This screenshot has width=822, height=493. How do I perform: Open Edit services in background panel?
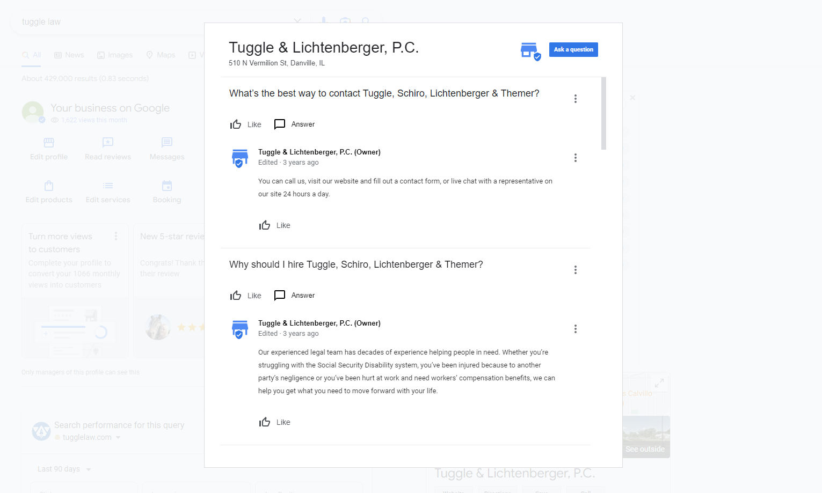[x=108, y=192]
